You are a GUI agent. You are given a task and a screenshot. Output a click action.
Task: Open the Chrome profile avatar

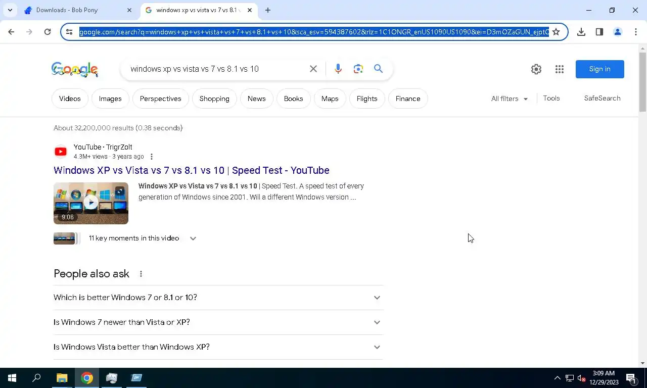[x=618, y=32]
